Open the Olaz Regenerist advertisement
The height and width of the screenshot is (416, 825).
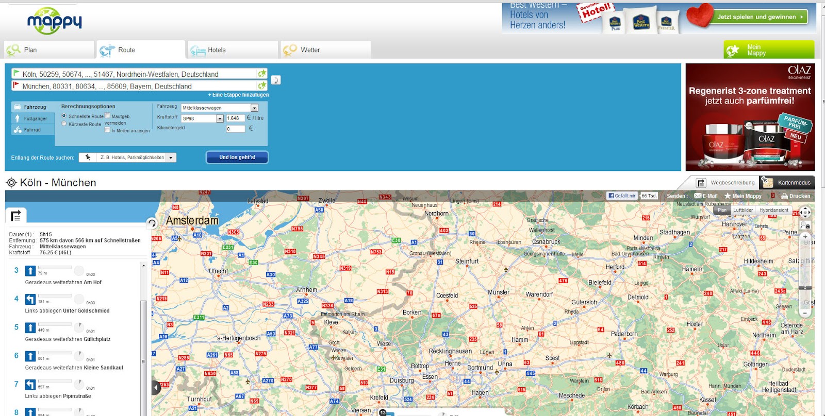point(750,117)
